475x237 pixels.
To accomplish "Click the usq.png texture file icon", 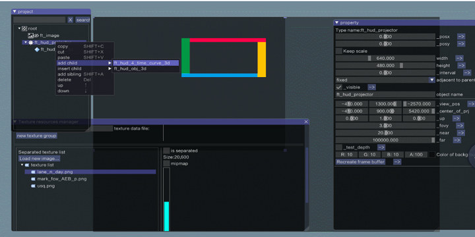I will pyautogui.click(x=33, y=186).
